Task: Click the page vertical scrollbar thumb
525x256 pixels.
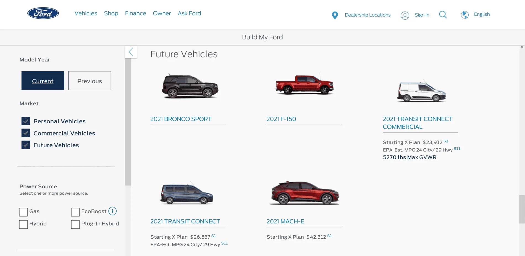Action: click(x=522, y=209)
